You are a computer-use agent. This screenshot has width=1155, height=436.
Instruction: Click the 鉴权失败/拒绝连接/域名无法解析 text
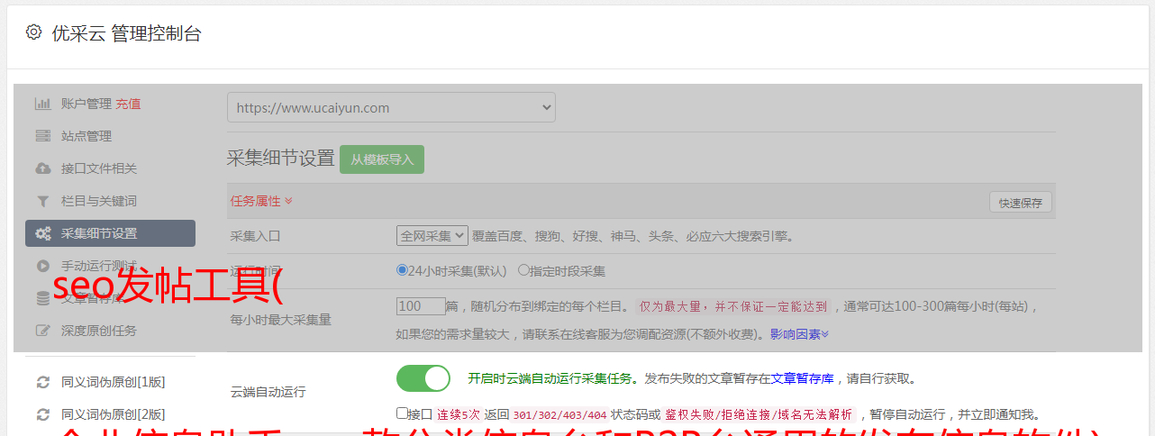pyautogui.click(x=759, y=415)
